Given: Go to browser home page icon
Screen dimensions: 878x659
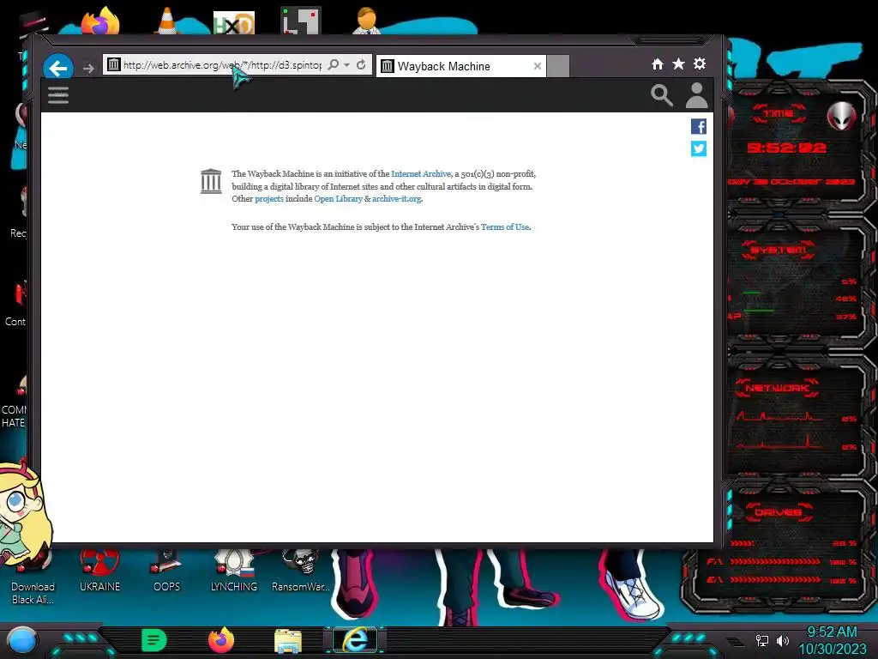Looking at the screenshot, I should tap(658, 63).
